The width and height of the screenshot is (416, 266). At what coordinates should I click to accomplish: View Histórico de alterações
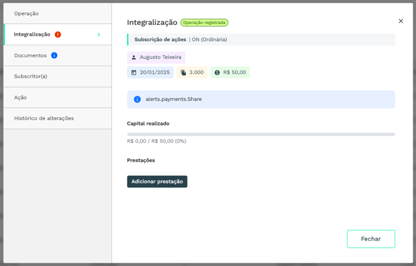tap(44, 118)
